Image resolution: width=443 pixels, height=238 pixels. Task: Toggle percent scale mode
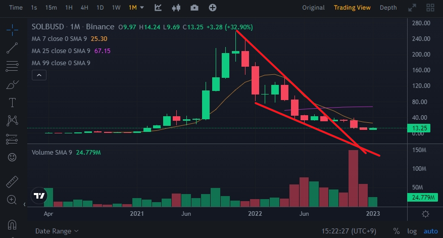tap(397, 231)
